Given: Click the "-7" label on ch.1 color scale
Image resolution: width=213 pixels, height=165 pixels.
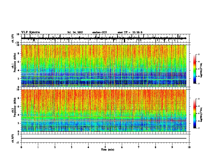Looking at the screenshot, I should (x=198, y=84).
